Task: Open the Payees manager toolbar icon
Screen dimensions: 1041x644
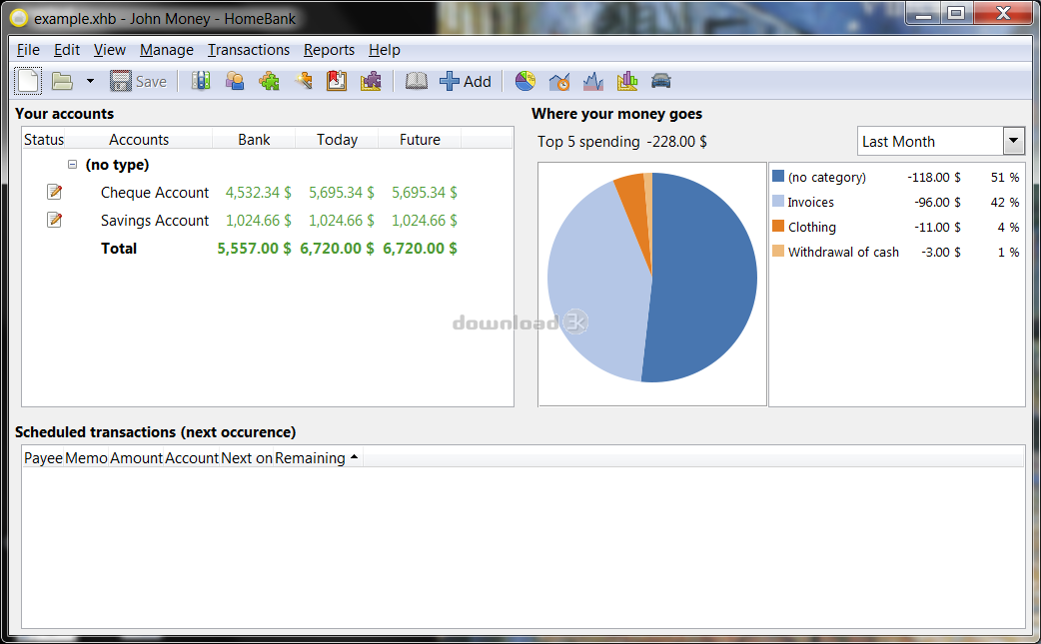Action: (235, 81)
